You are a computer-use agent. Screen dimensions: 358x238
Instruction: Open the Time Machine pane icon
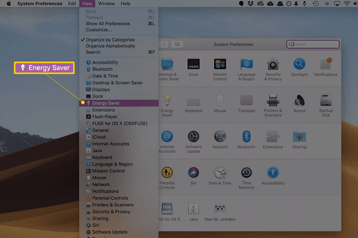point(246,173)
